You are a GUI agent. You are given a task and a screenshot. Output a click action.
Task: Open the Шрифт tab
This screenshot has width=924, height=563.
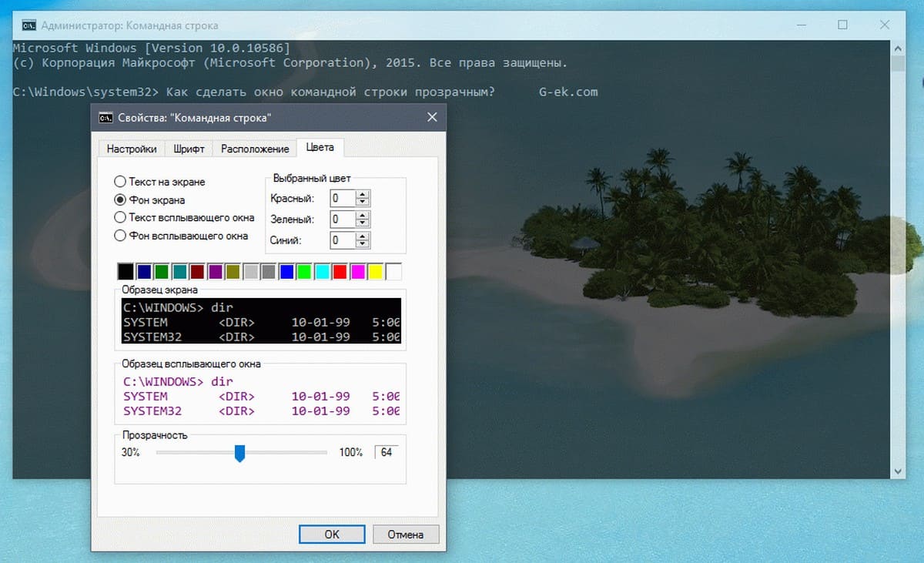(x=189, y=149)
